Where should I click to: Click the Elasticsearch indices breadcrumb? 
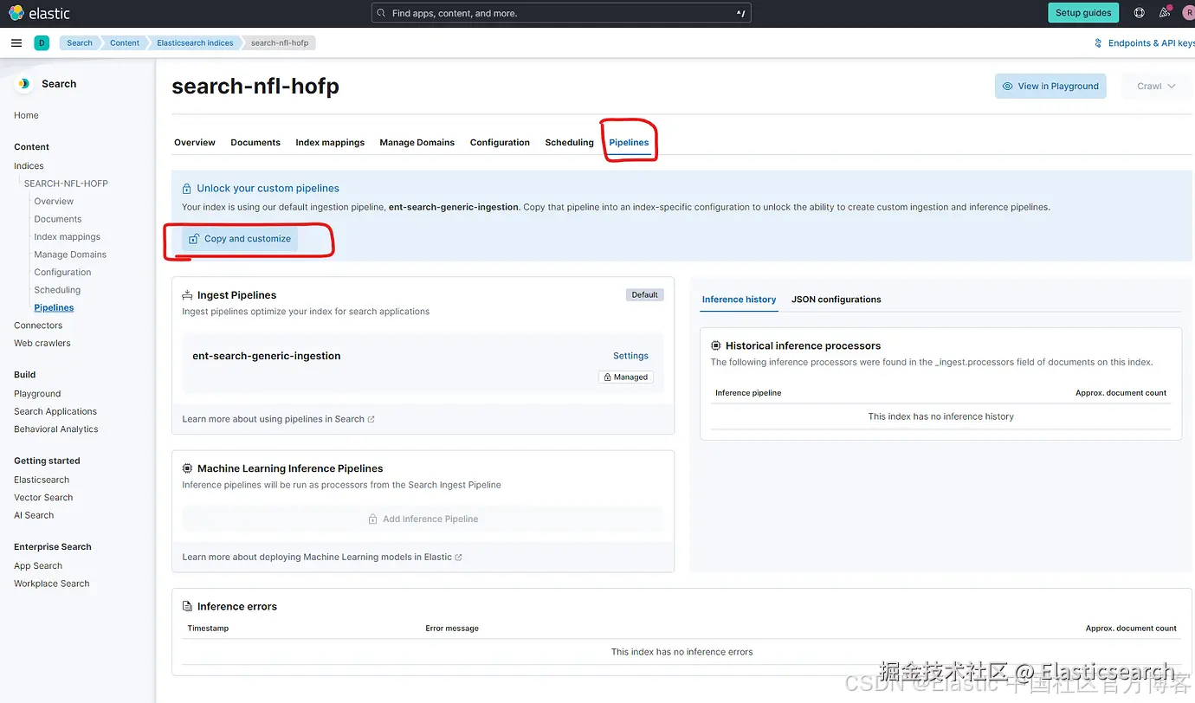click(195, 42)
